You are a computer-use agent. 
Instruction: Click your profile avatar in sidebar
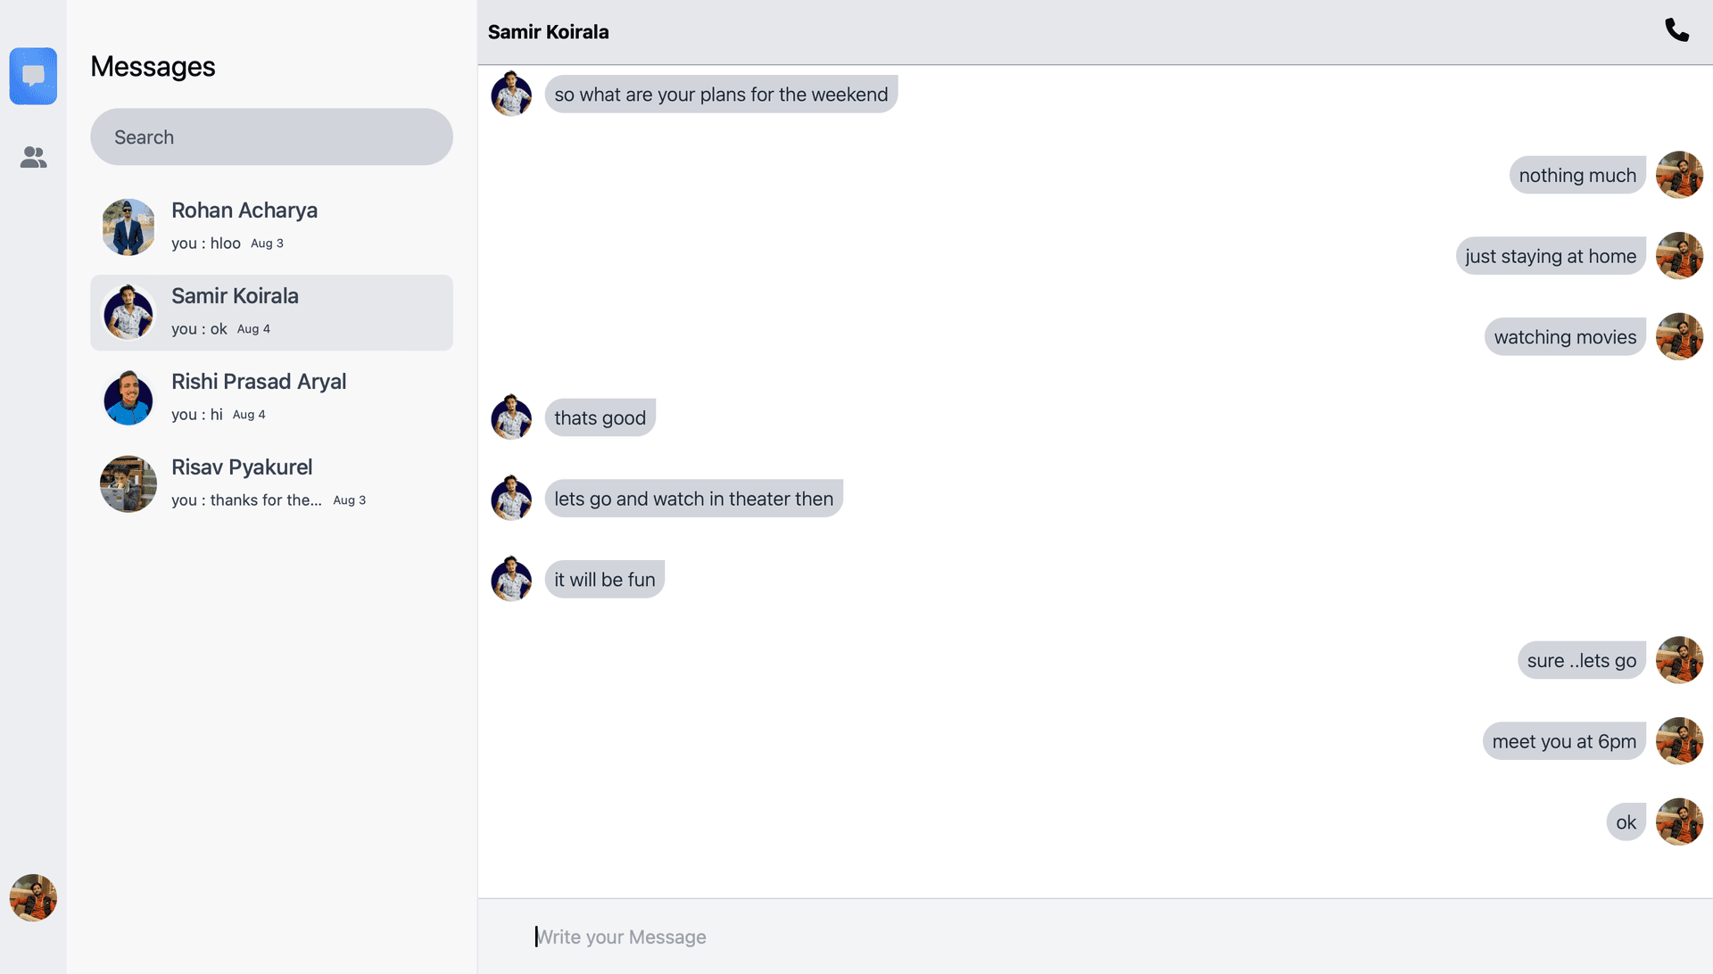point(33,897)
